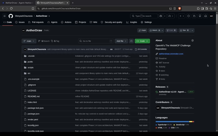Screen dimensions: 218x136
Task: Open the issues icon in header
Action: (189, 16)
